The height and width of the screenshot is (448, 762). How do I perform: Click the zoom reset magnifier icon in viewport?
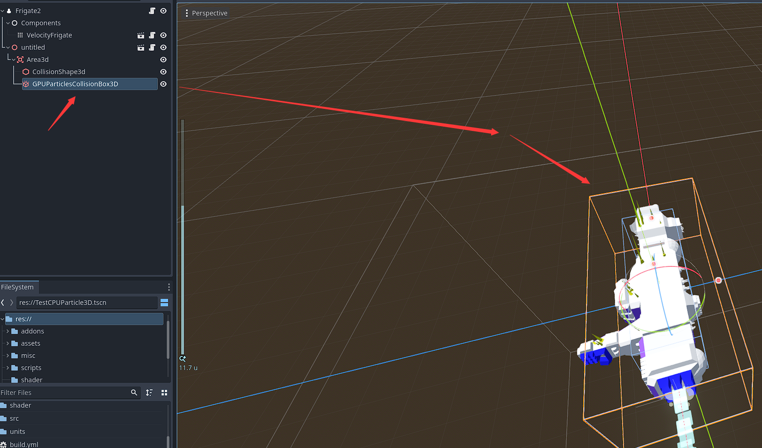[183, 358]
